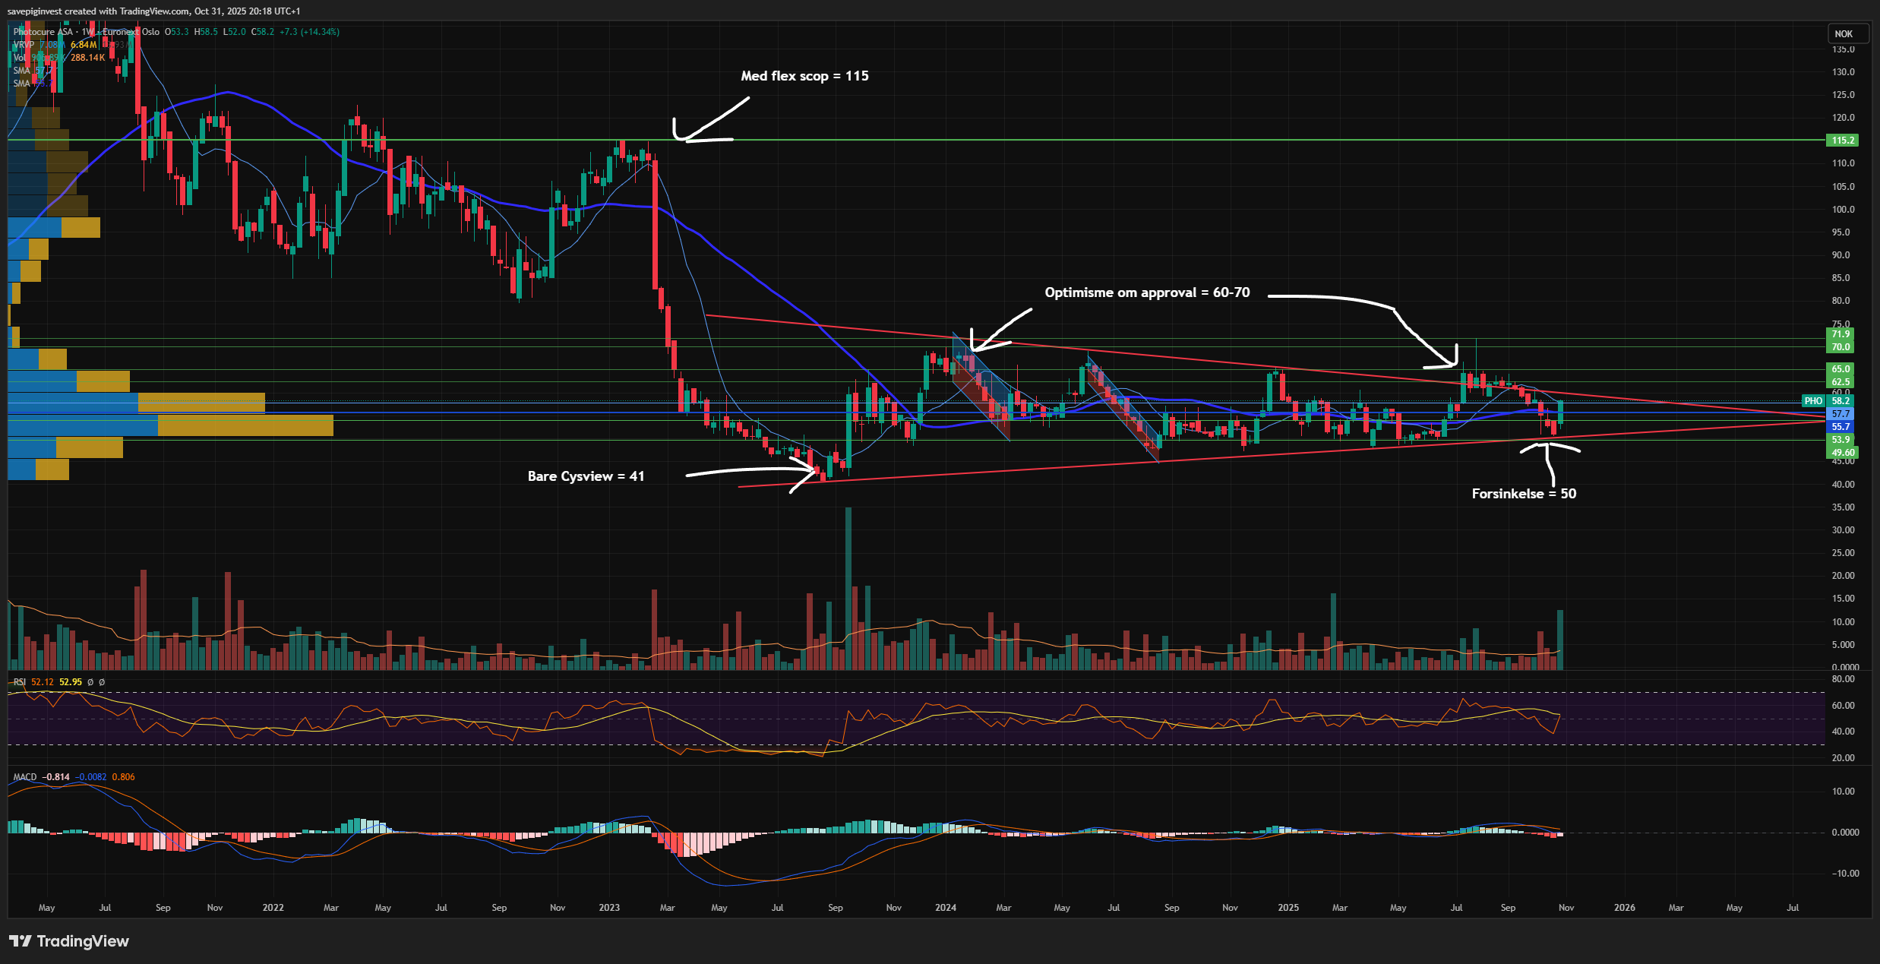1880x964 pixels.
Task: Click the 58.2 current price label
Action: [1841, 401]
